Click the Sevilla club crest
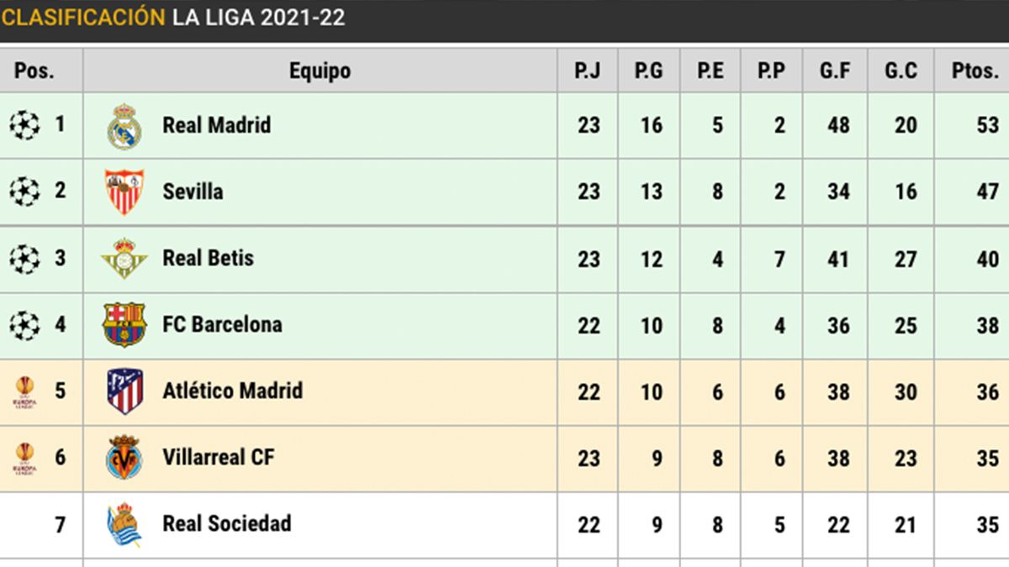Screen dimensions: 1009x567 (x=124, y=192)
